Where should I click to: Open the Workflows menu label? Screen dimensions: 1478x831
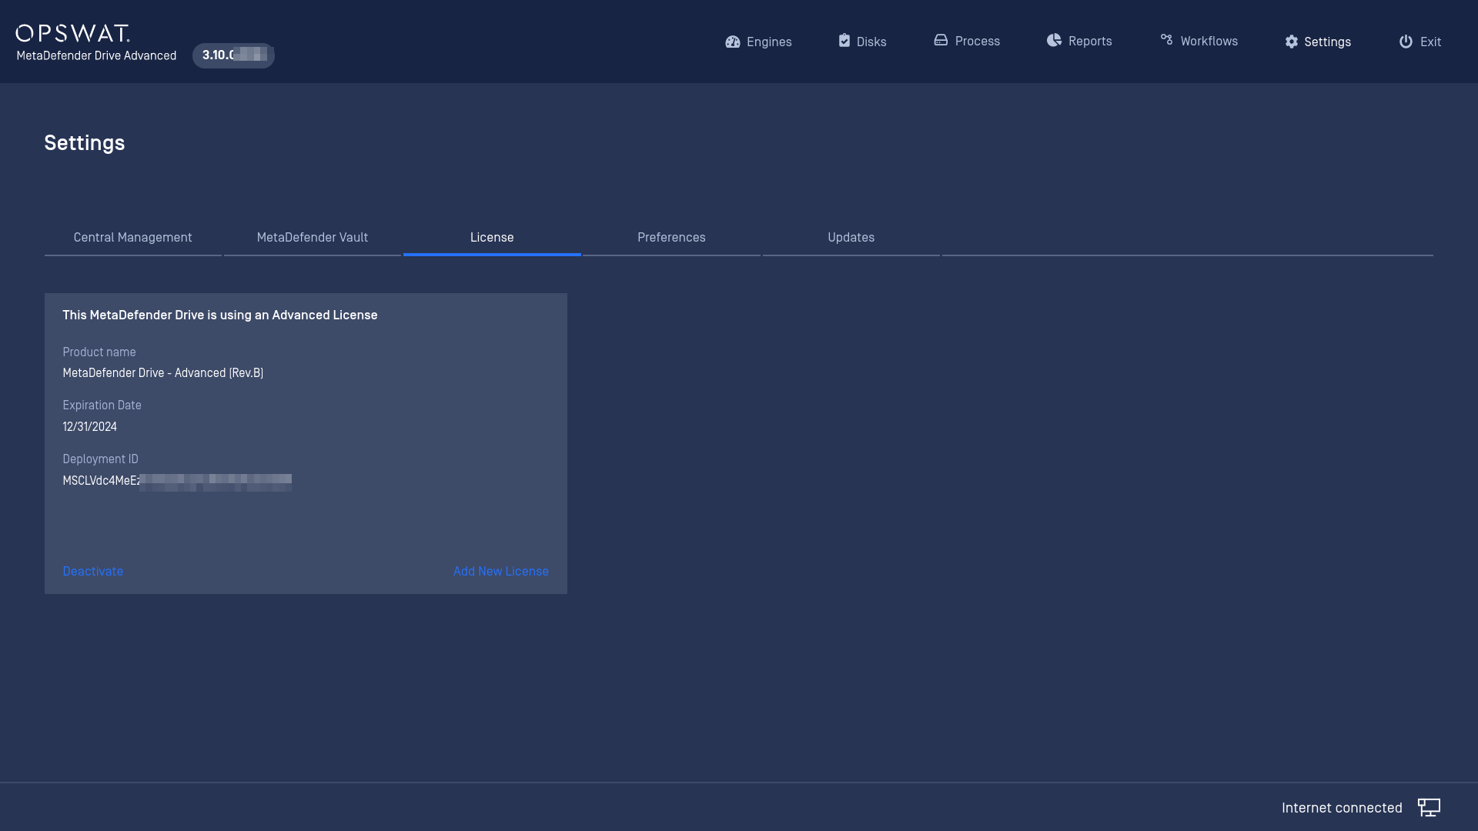(x=1209, y=41)
